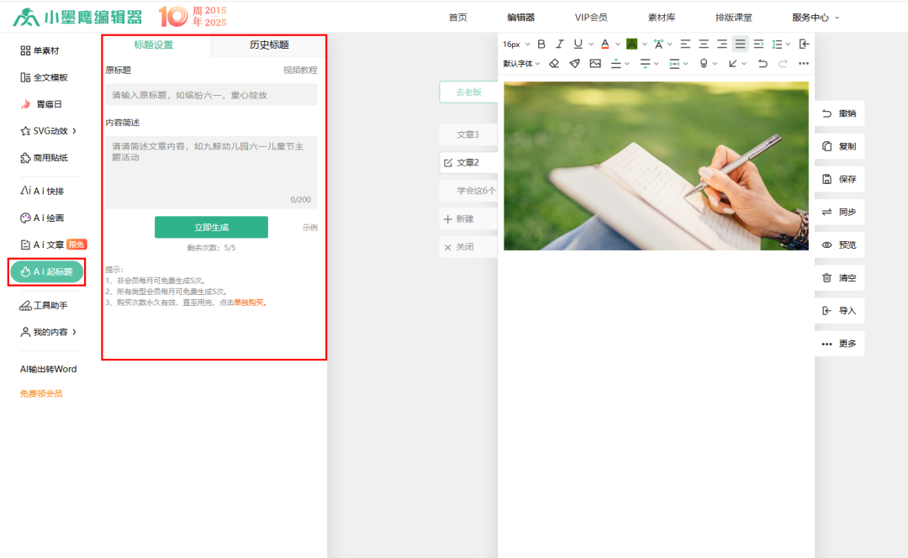Open the 视频教程 link
Image resolution: width=908 pixels, height=558 pixels.
[x=299, y=71]
